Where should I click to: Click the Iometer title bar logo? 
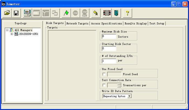[x=3, y=4]
